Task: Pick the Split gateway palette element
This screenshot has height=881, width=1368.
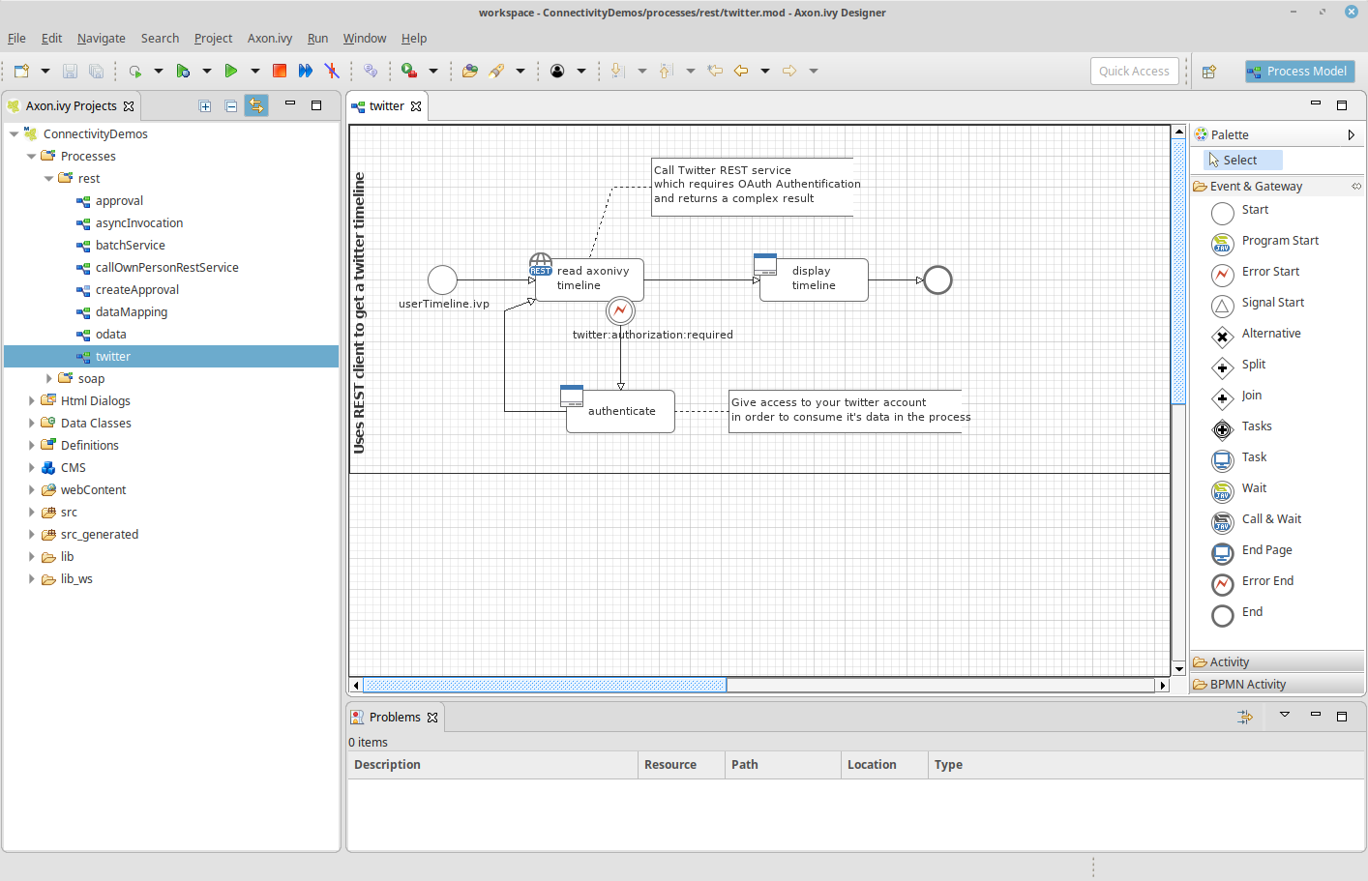Action: pos(1239,365)
